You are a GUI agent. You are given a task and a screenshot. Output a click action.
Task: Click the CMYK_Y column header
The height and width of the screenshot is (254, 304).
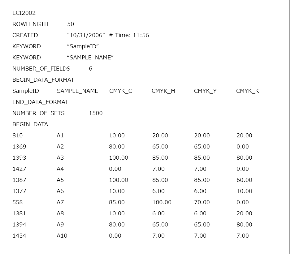point(205,91)
